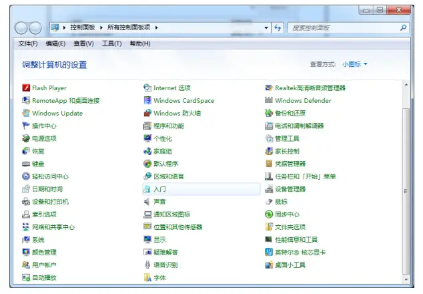Expand the arrow after 所有控制面板项 breadcrumb
Screen dimensions: 423x294
(156, 27)
